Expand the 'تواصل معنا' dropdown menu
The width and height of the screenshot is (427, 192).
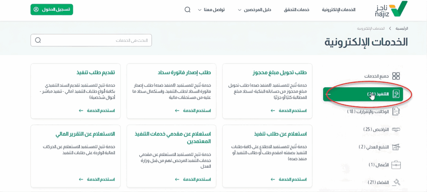pos(213,10)
